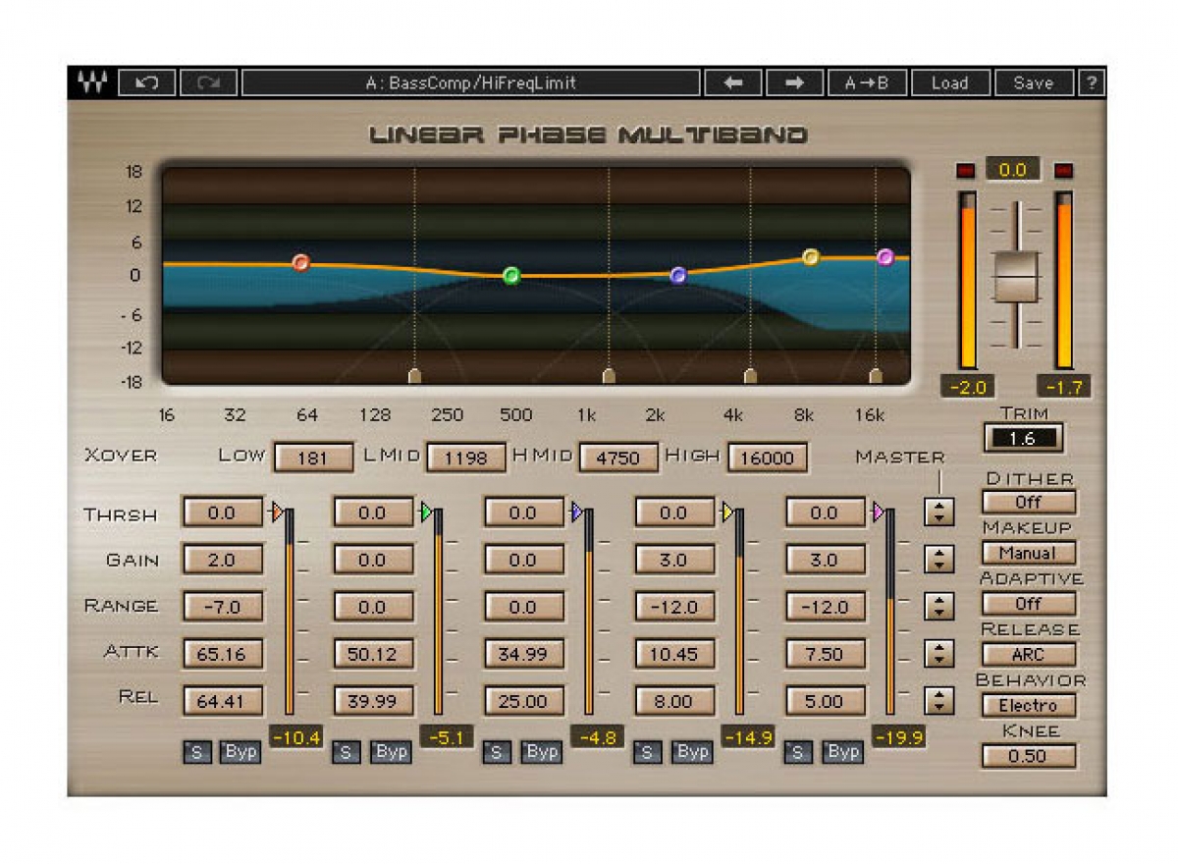Click the Load button
The image size is (1178, 864).
949,83
